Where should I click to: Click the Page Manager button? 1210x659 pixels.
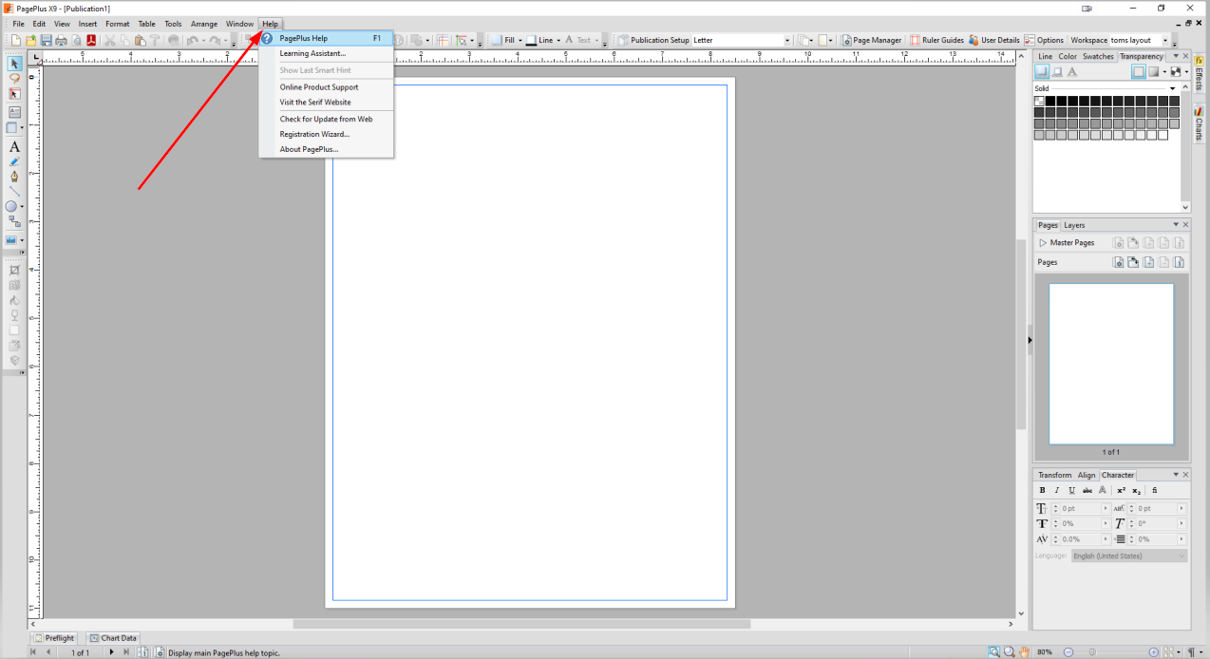click(x=872, y=40)
